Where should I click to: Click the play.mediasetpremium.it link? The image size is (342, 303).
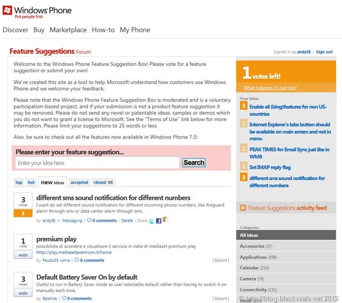pos(74,252)
